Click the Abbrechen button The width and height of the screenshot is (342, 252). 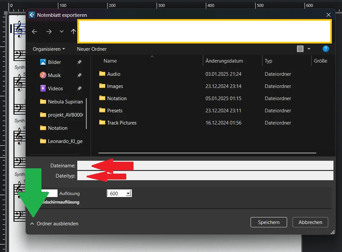tap(310, 222)
